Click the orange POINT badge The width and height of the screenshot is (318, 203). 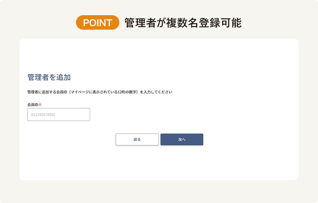click(x=97, y=22)
